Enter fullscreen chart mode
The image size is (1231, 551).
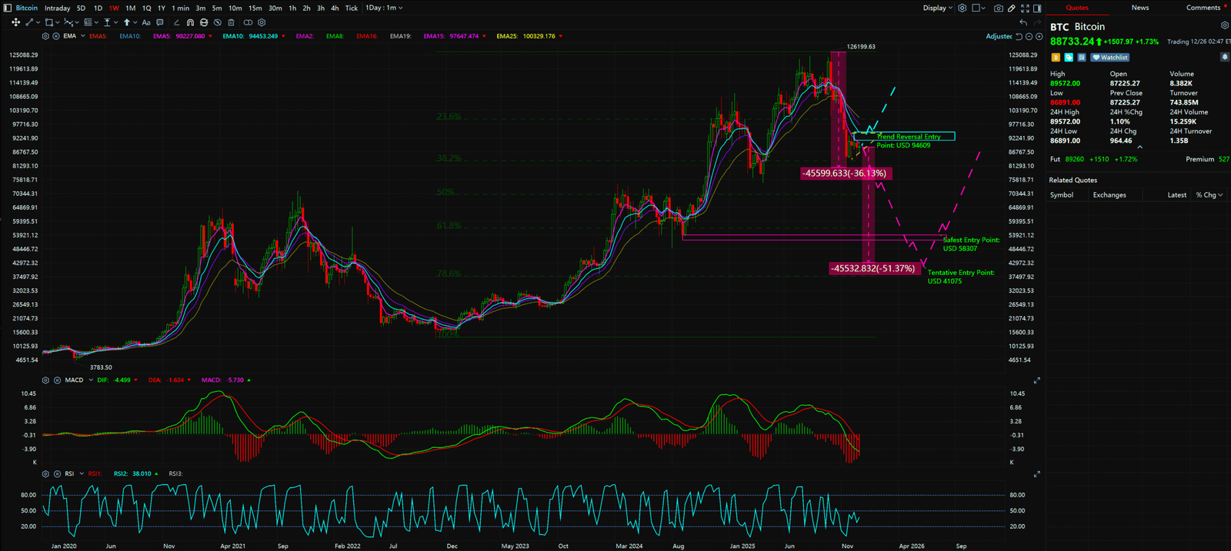pyautogui.click(x=1025, y=8)
